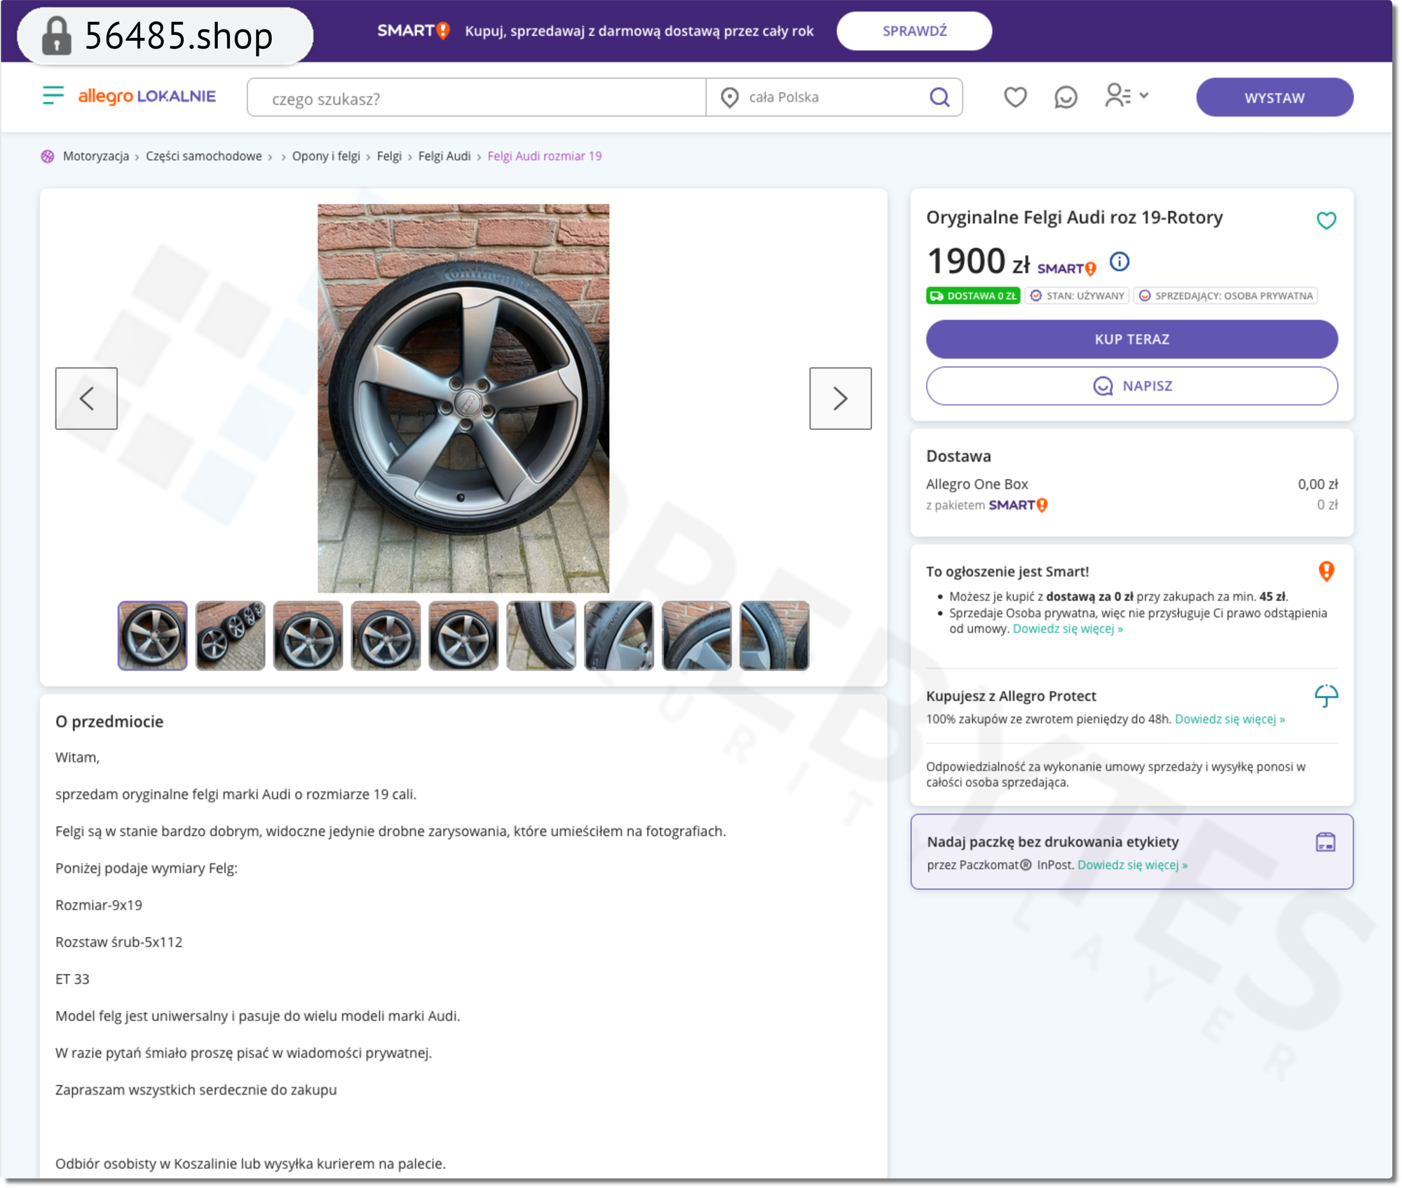Open favorites heart icon in header

(x=1015, y=97)
